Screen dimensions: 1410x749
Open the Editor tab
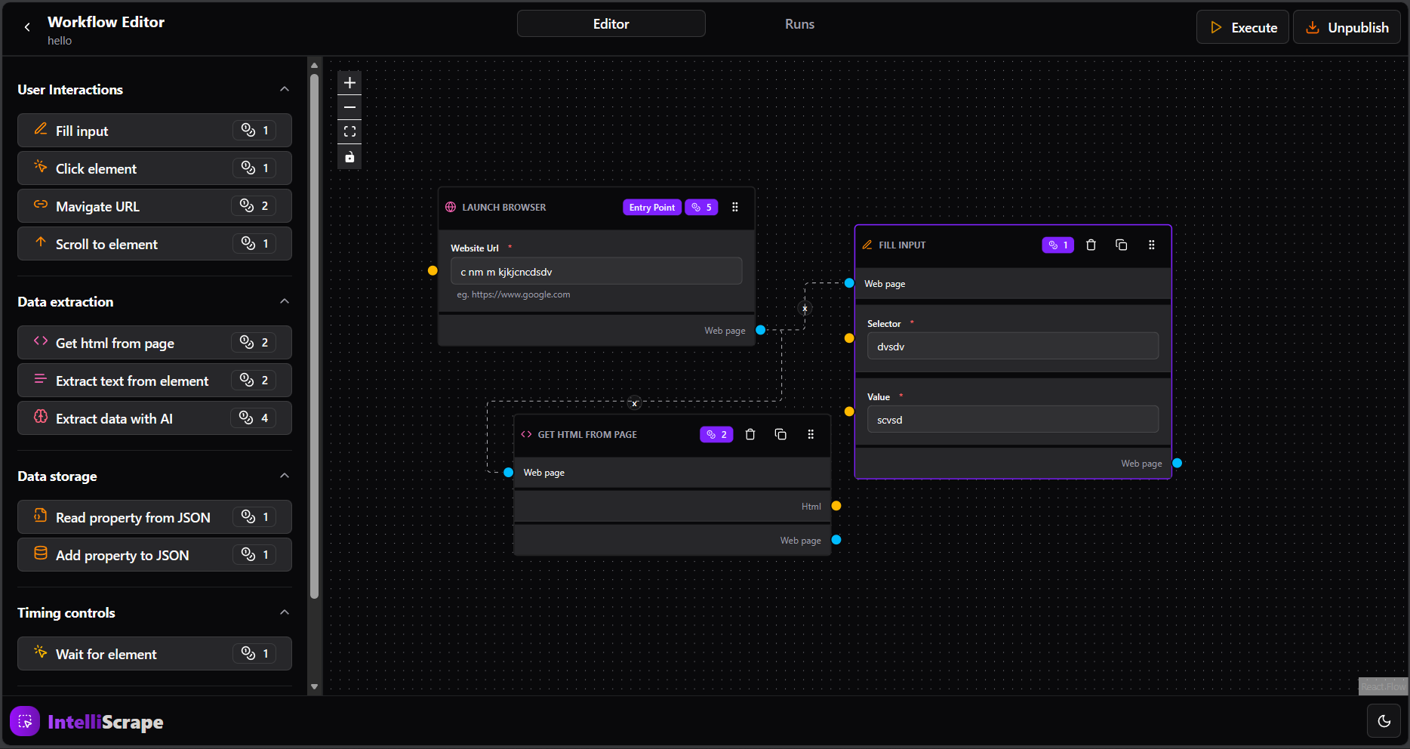click(x=611, y=23)
